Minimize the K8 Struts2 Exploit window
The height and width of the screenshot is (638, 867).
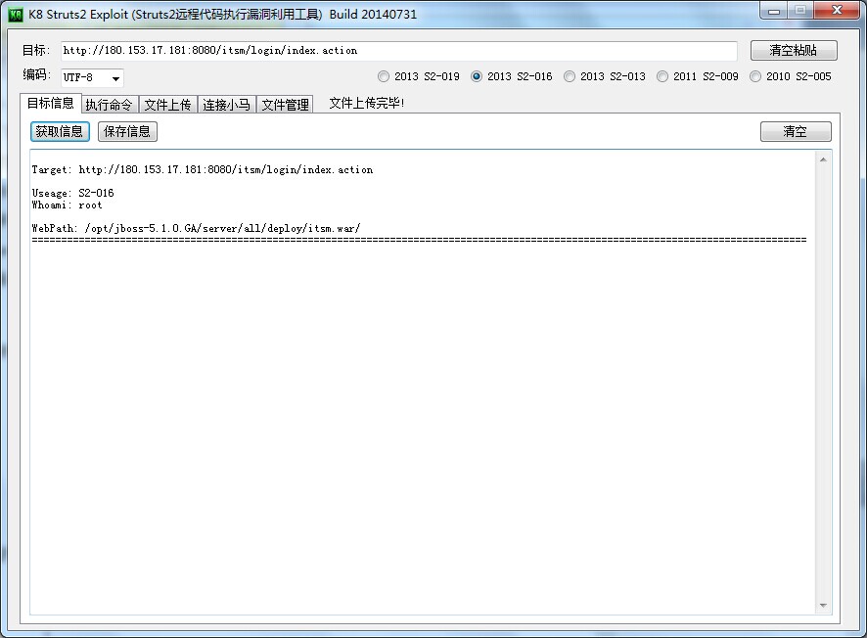click(x=774, y=11)
